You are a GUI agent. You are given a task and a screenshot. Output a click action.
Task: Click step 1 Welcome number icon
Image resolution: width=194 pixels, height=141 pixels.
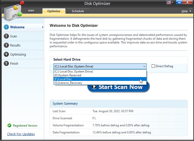[x=6, y=27]
